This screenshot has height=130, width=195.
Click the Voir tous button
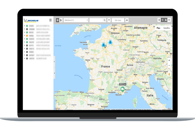coord(118,20)
